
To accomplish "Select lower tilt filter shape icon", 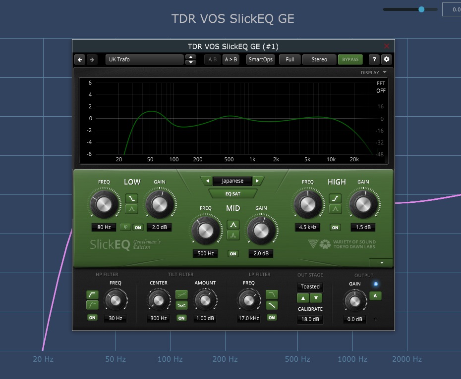I will click(181, 305).
